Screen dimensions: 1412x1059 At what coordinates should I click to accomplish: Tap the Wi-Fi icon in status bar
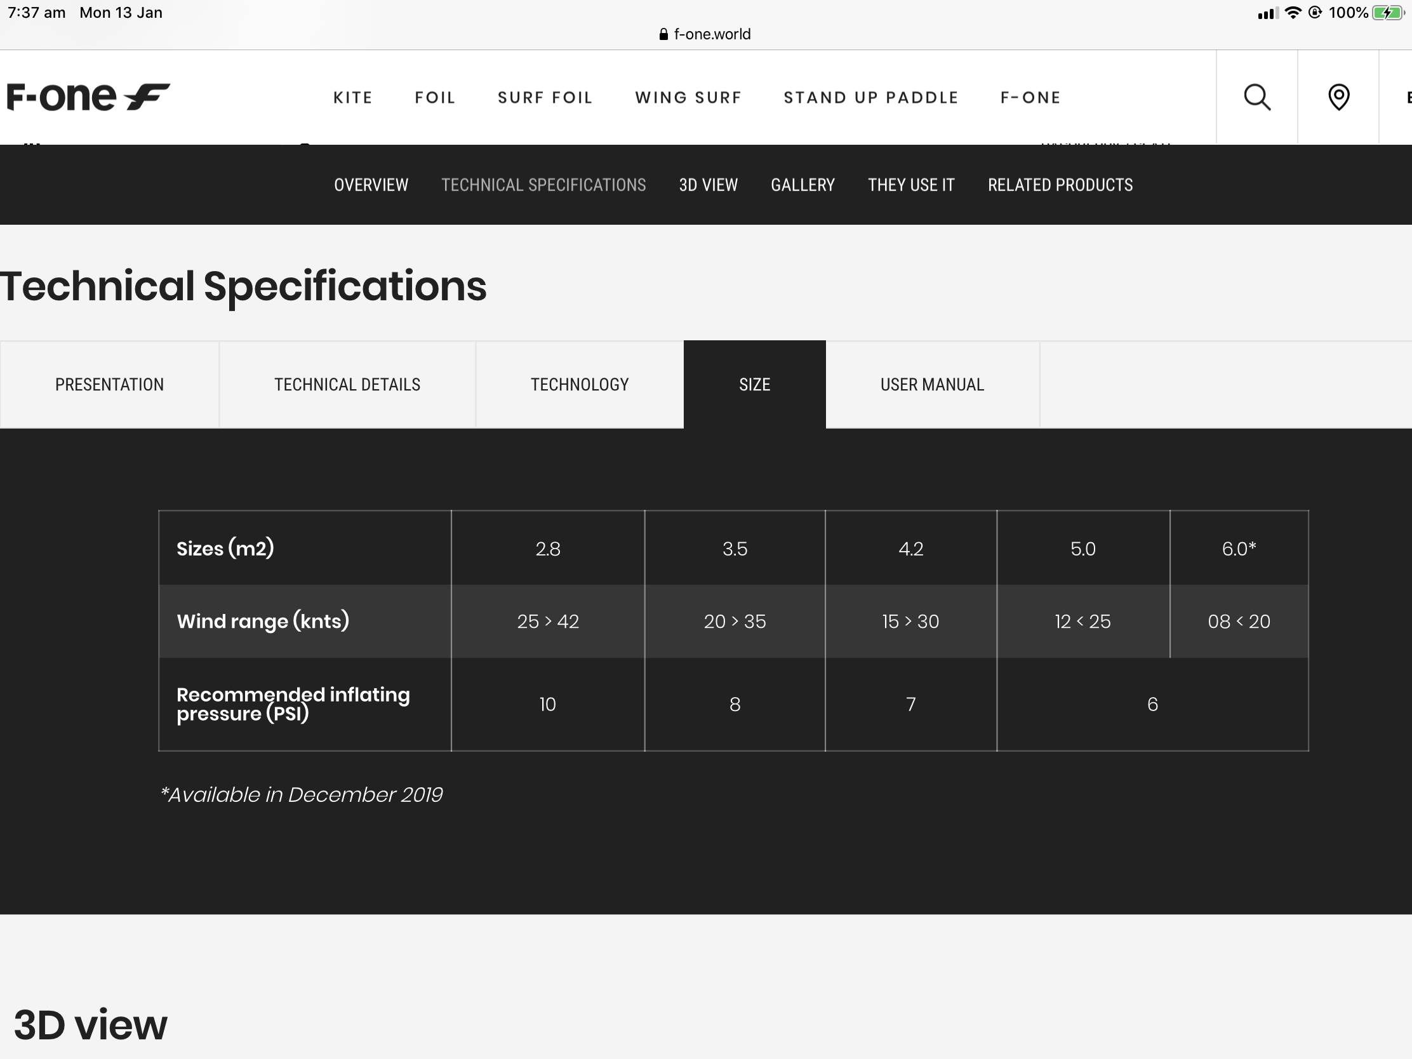[1293, 13]
